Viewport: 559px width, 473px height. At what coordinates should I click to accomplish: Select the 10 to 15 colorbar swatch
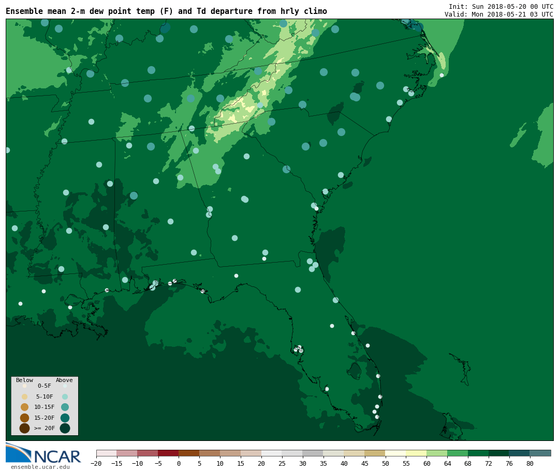[231, 453]
